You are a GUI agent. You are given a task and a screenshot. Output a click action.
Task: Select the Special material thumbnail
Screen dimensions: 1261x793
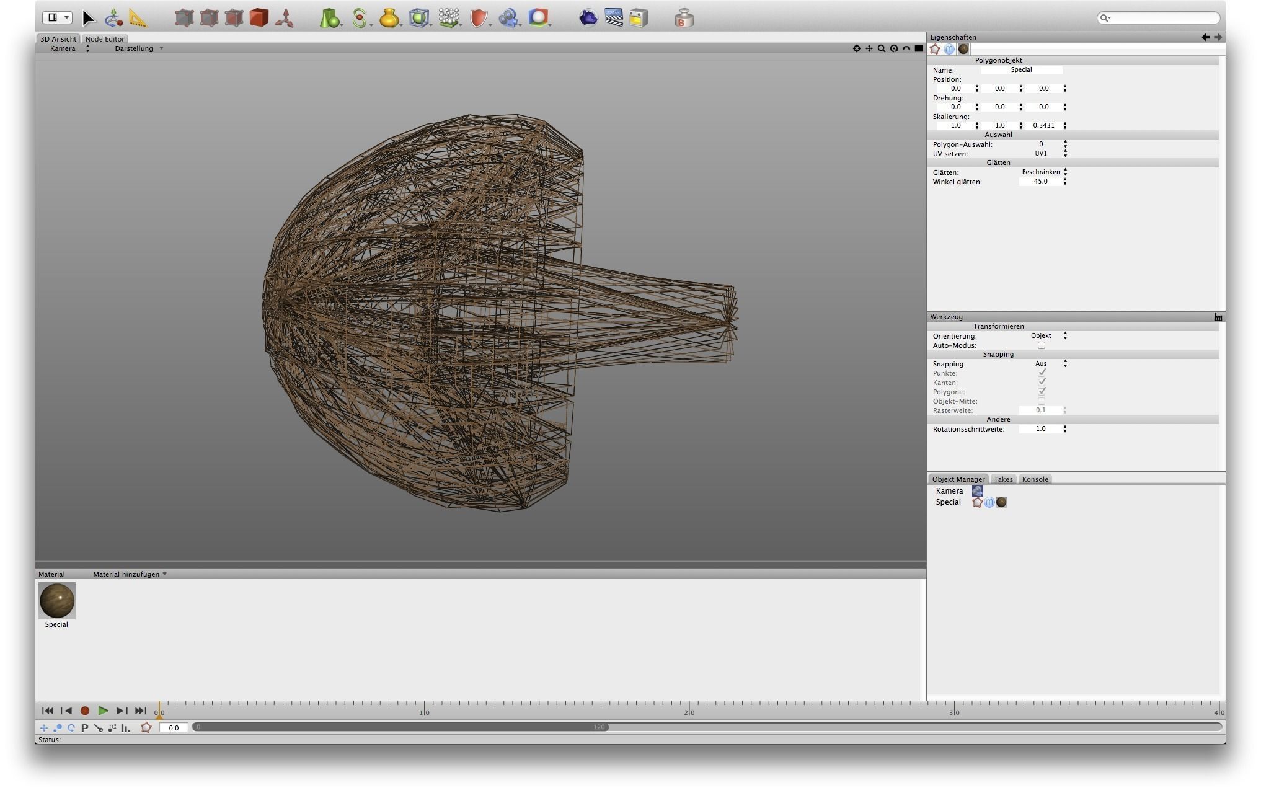(x=56, y=600)
